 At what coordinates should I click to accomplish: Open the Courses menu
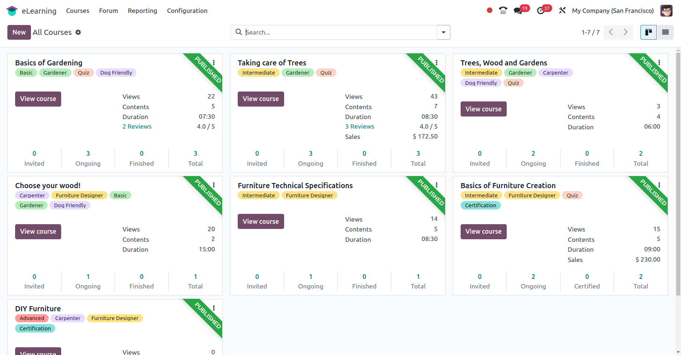pos(78,11)
